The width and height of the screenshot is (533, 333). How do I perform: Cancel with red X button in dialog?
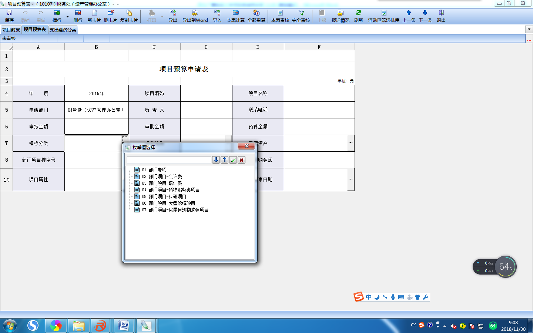point(242,160)
